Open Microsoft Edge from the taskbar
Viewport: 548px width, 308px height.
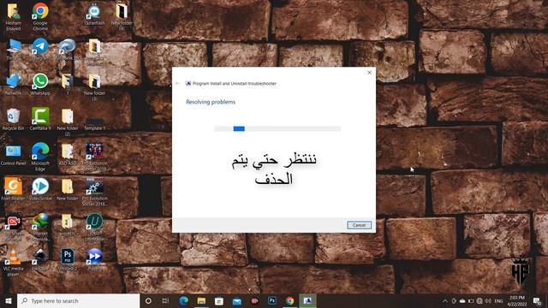(183, 300)
